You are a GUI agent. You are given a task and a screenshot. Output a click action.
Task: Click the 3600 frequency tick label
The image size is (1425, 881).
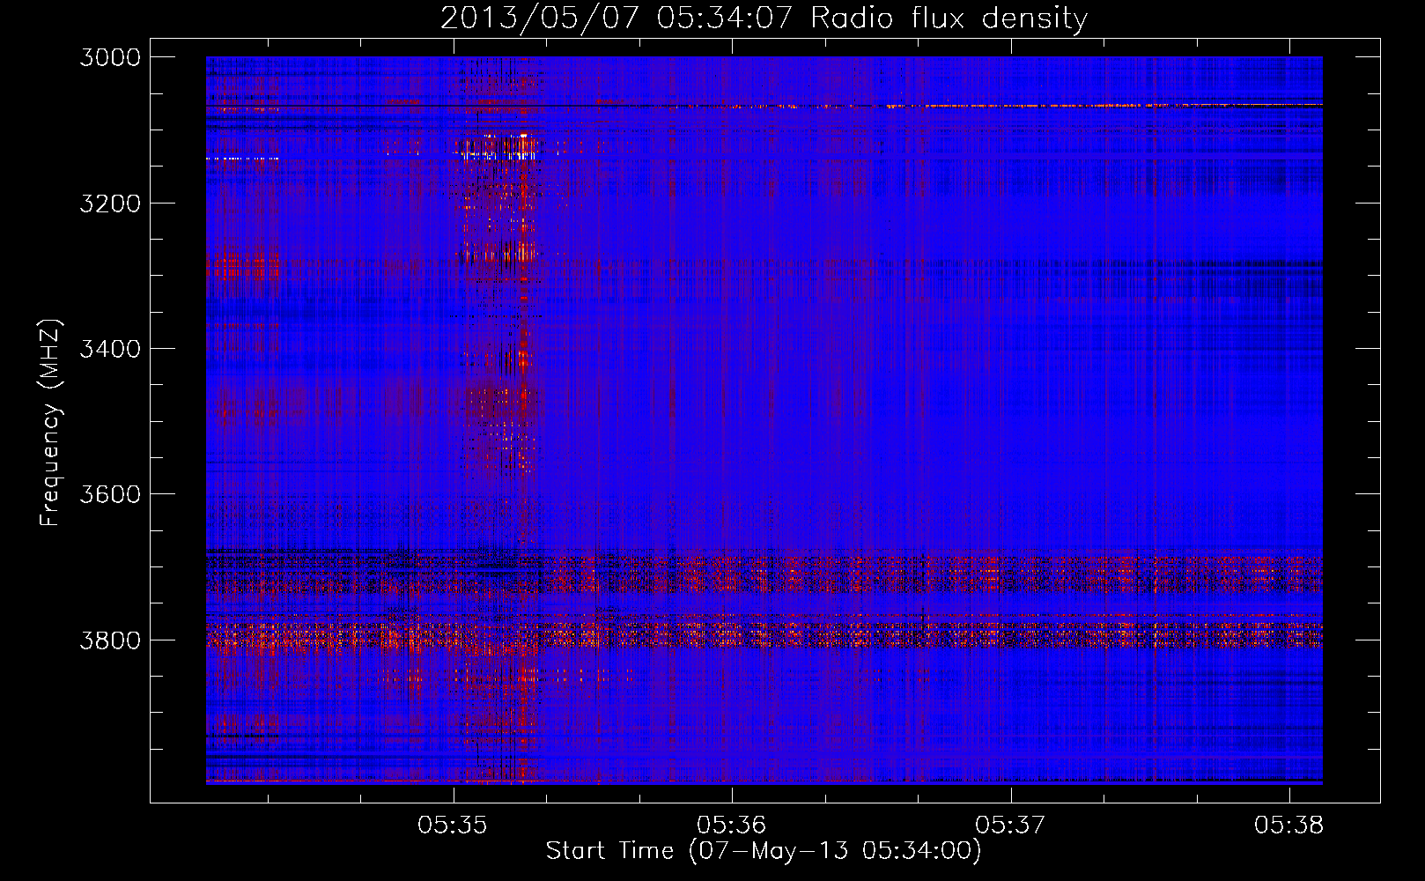click(110, 494)
